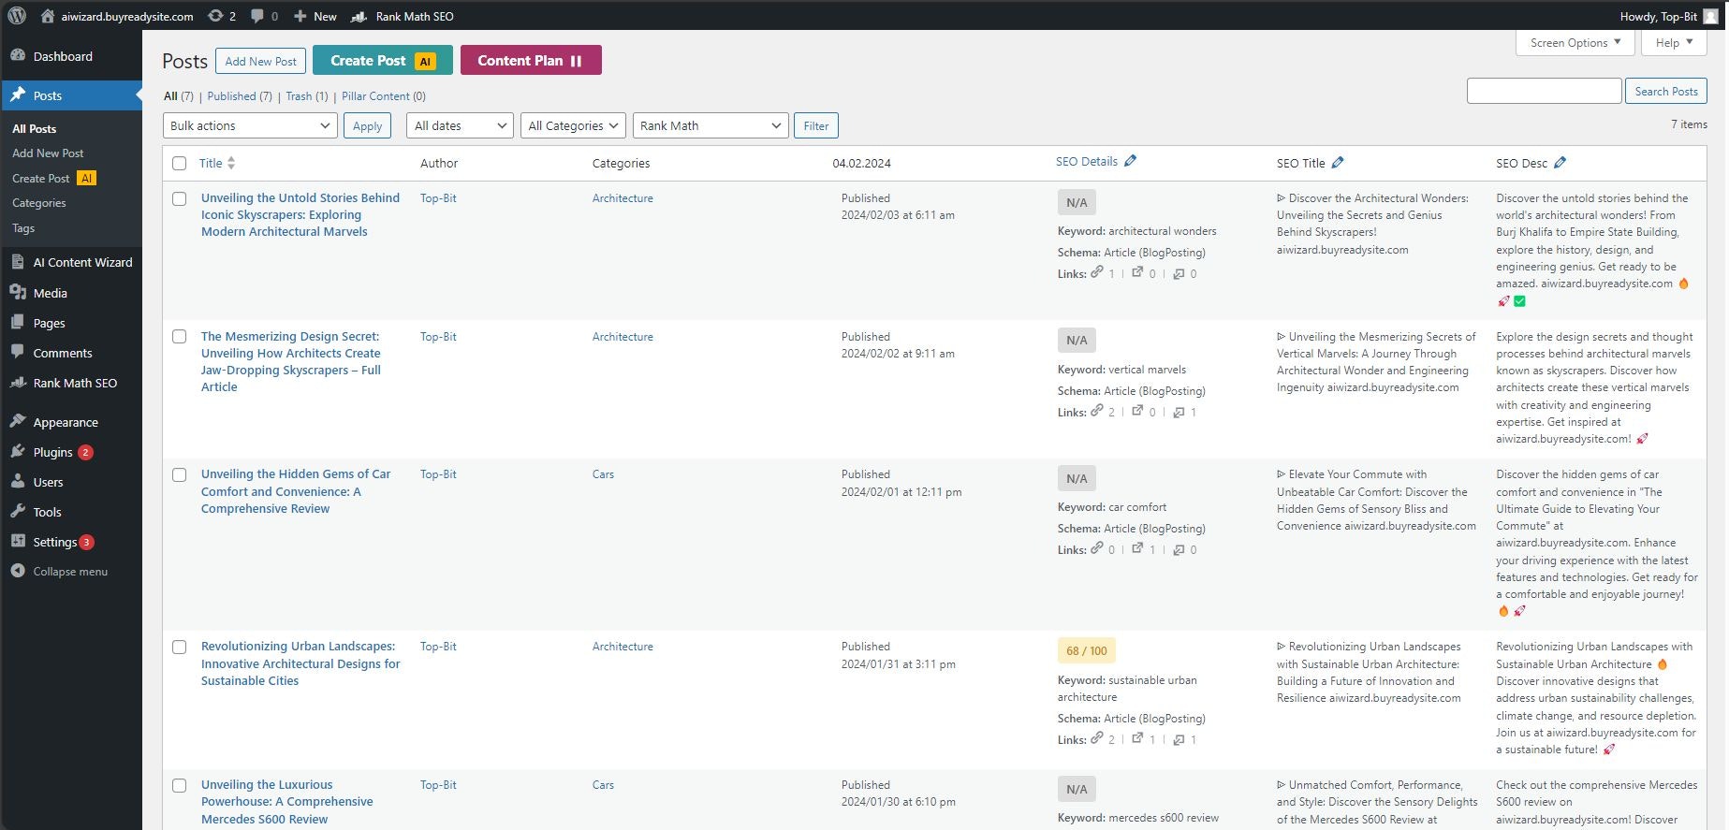Go to Plugins in the sidebar

[52, 453]
